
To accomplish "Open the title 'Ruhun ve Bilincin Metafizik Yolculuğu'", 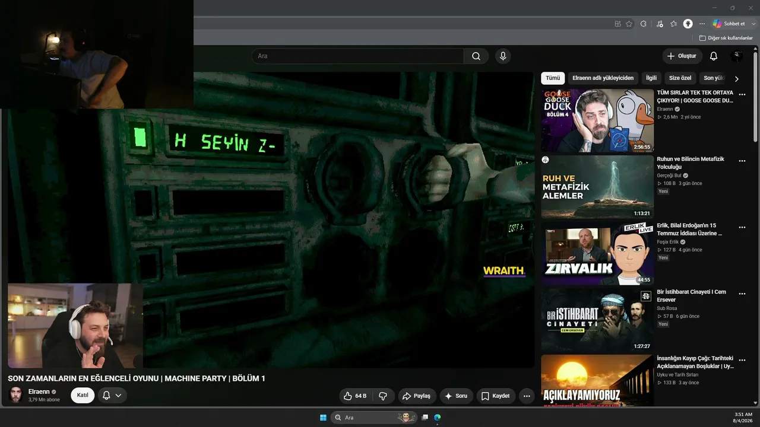I will [x=691, y=163].
